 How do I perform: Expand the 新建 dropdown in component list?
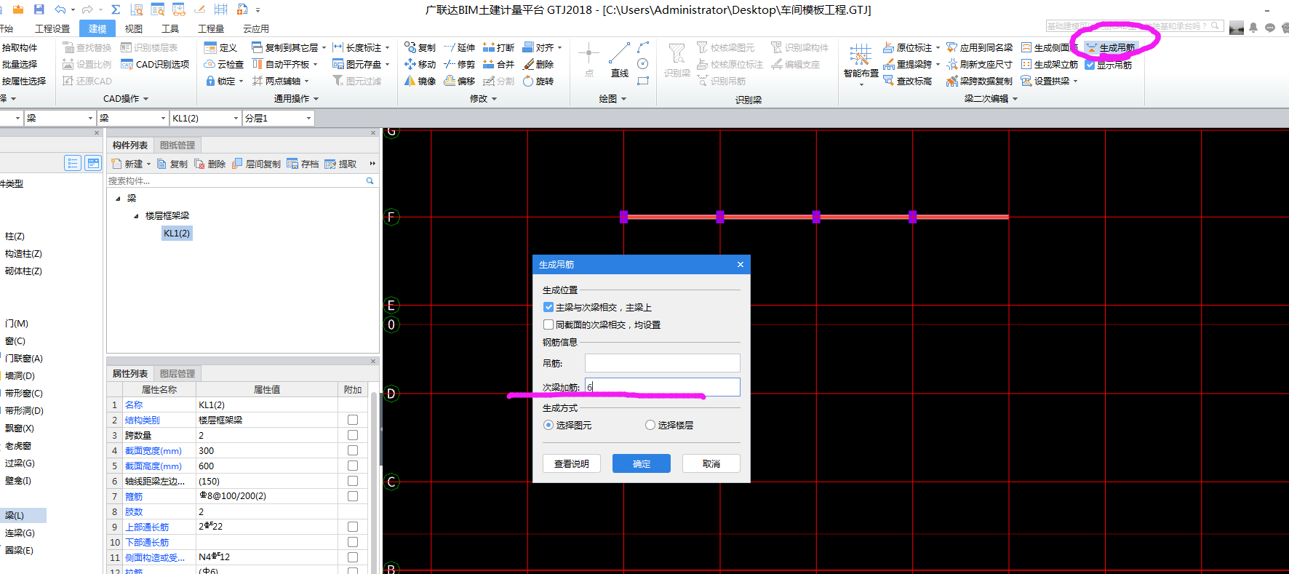148,164
